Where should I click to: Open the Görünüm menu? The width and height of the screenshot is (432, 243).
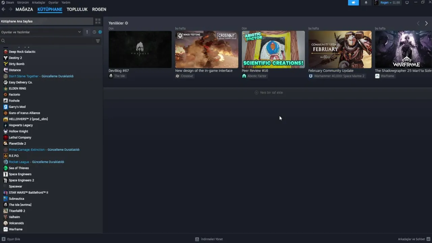23,2
